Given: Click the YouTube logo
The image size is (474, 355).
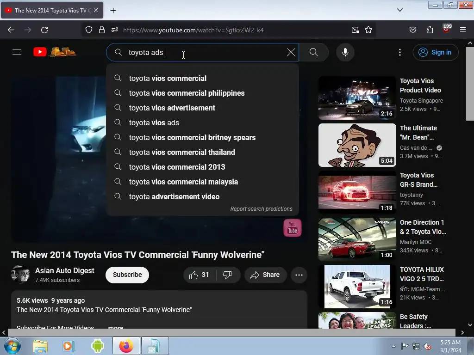Looking at the screenshot, I should point(55,52).
